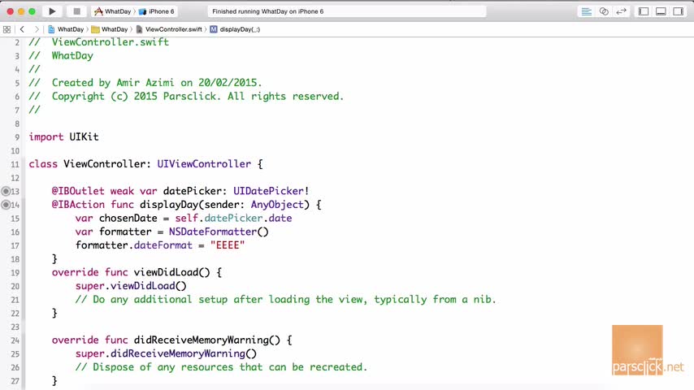Image resolution: width=694 pixels, height=390 pixels.
Task: Click 'import' keyword on line 9
Action: click(x=46, y=137)
